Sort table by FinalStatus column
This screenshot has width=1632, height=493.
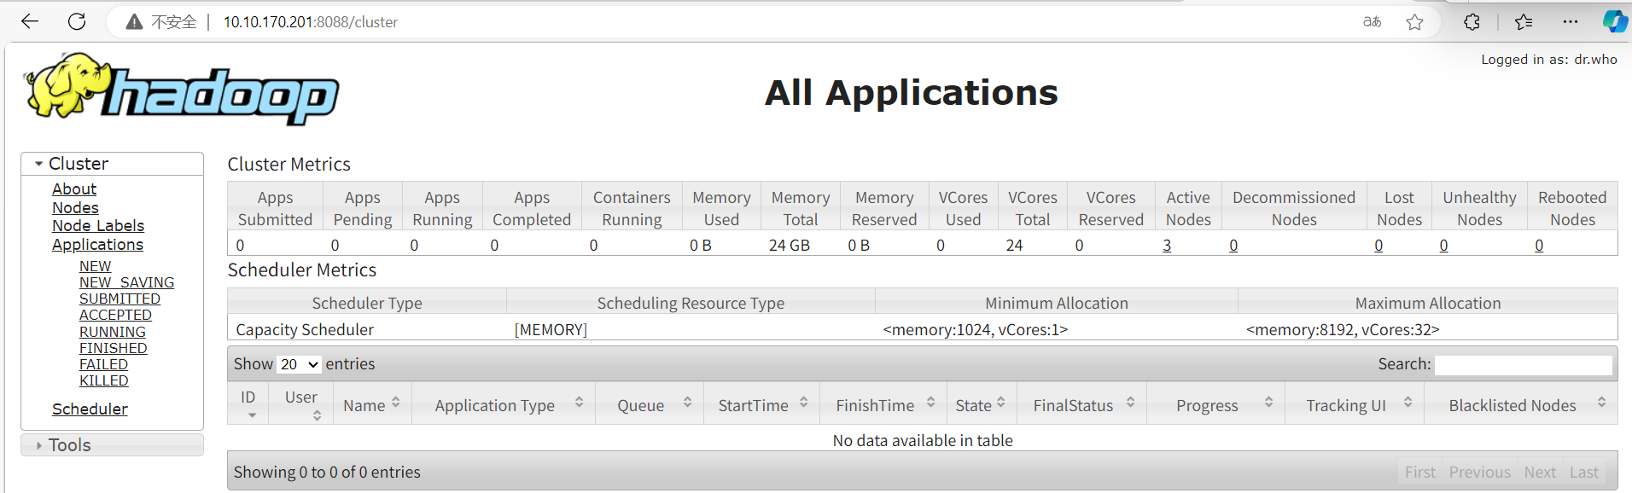click(1081, 403)
